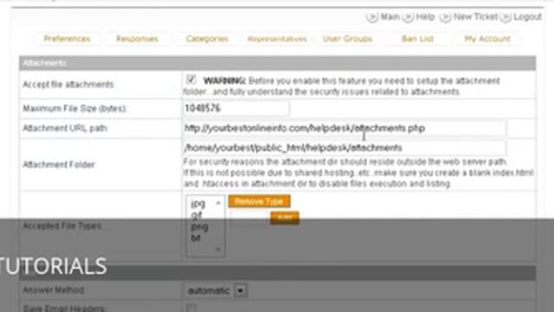Click the file types list down arrow
The width and height of the screenshot is (554, 312).
point(218,250)
